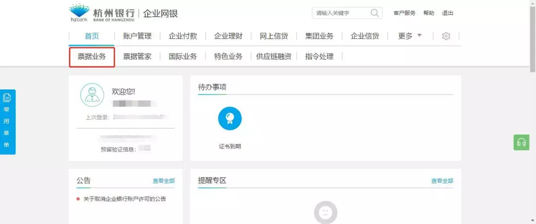This screenshot has width=536, height=224.
Task: Click the 欢迎您! greeting text
Action: click(124, 91)
